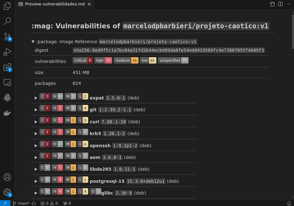Collapse the Image Reference package section
The width and height of the screenshot is (294, 206).
click(x=33, y=42)
